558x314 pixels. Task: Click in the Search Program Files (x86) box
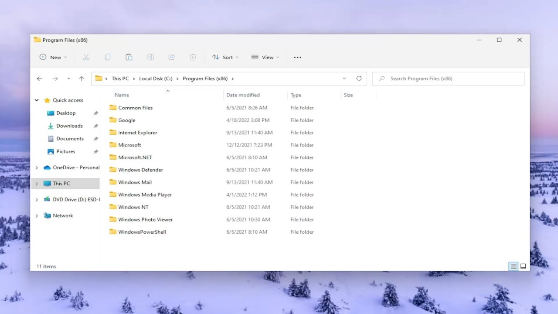click(448, 78)
